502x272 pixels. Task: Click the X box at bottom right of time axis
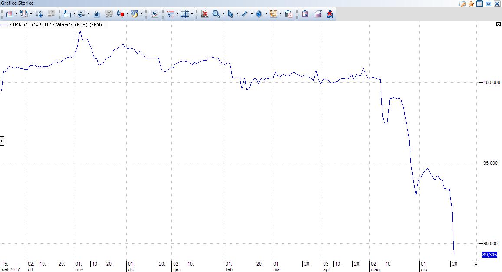coord(476,264)
